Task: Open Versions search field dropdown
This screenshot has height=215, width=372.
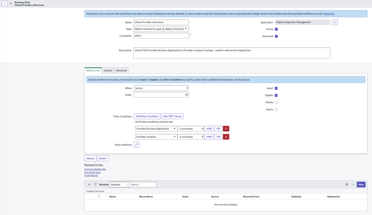Action: (x=119, y=184)
